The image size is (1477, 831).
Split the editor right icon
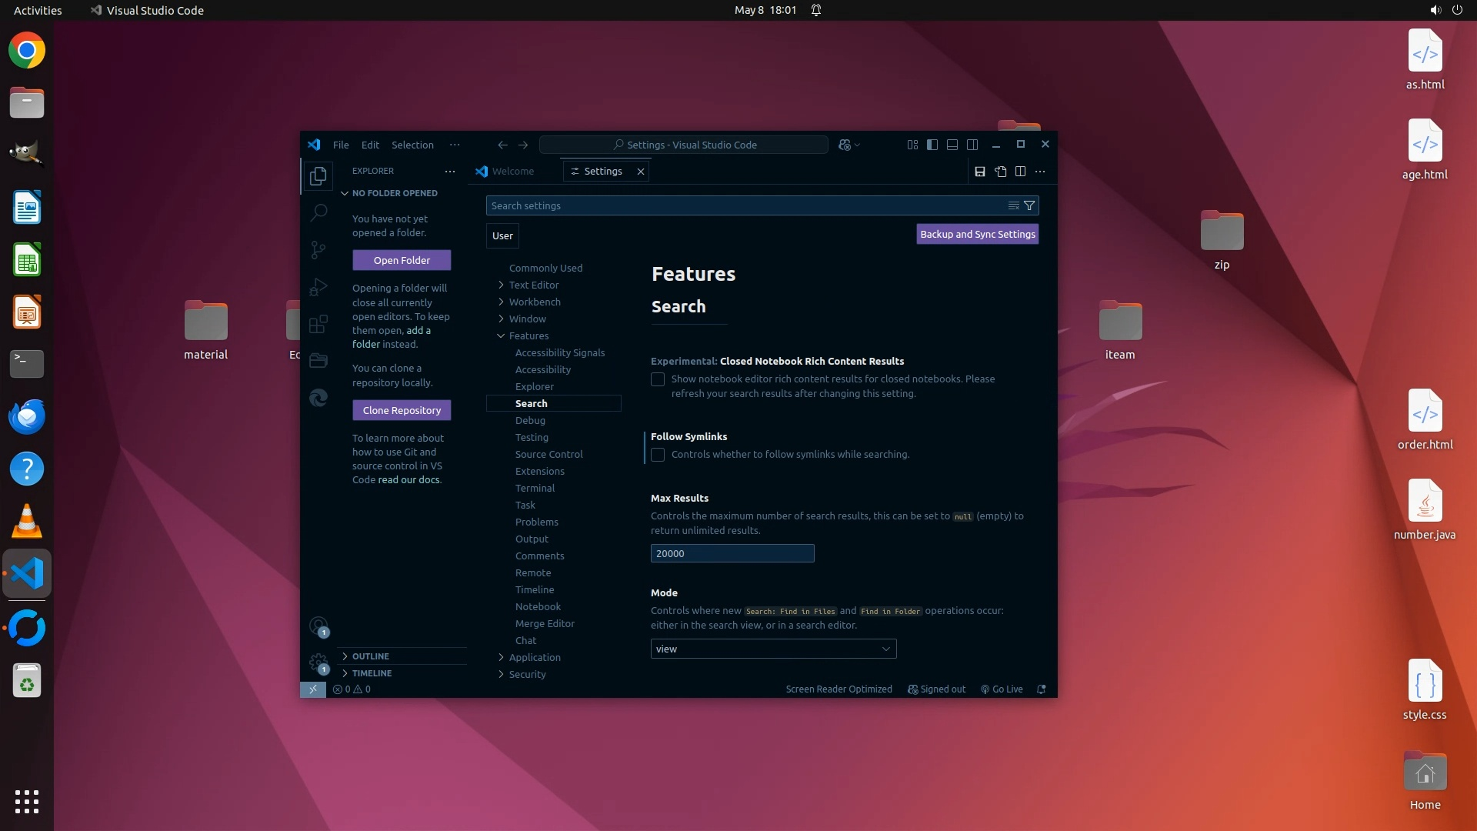point(1020,172)
